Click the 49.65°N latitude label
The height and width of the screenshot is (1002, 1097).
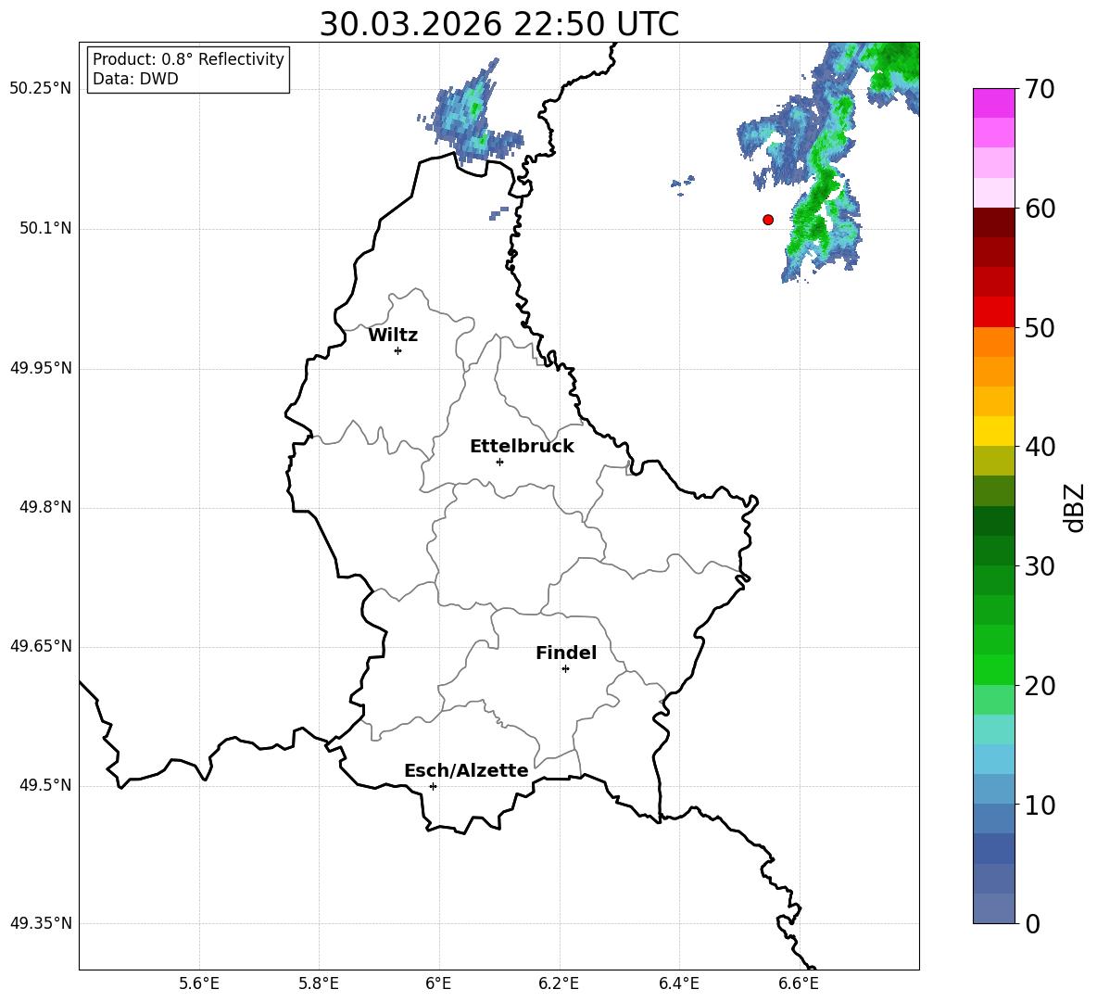41,646
